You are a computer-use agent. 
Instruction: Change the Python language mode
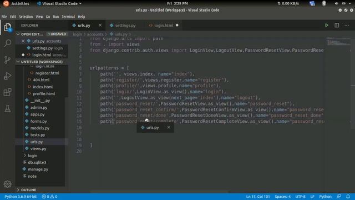[x=325, y=197]
